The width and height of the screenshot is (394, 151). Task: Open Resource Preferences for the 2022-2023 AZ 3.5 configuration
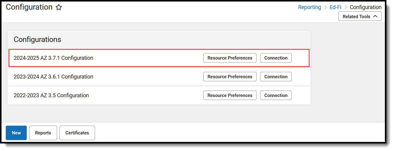coord(230,95)
